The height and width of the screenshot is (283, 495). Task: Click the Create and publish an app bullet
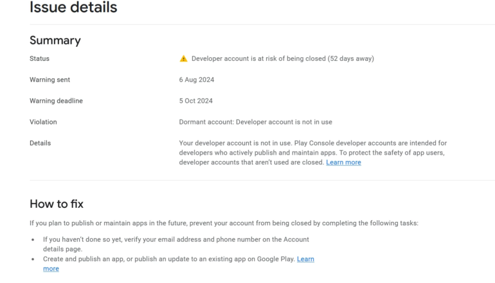(167, 259)
